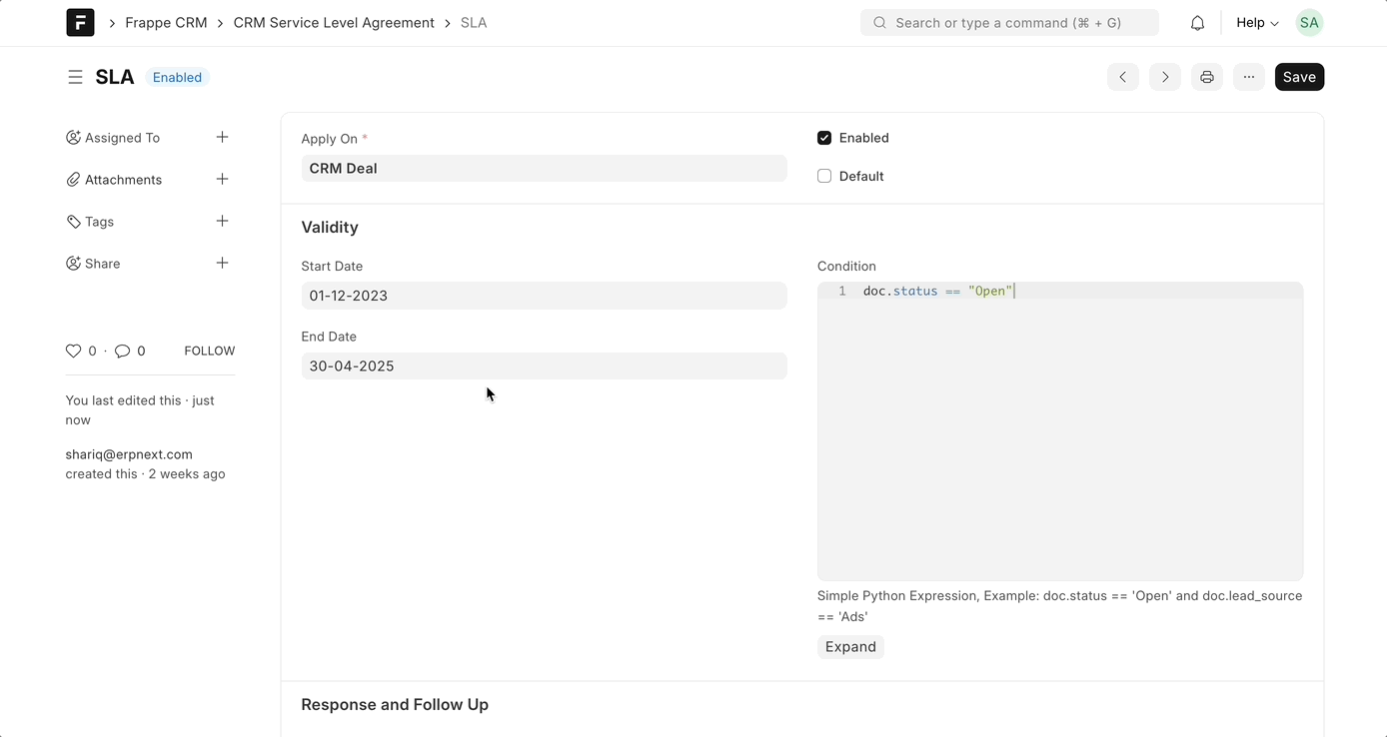This screenshot has width=1387, height=737.
Task: Click the End Date field
Action: coord(544,366)
